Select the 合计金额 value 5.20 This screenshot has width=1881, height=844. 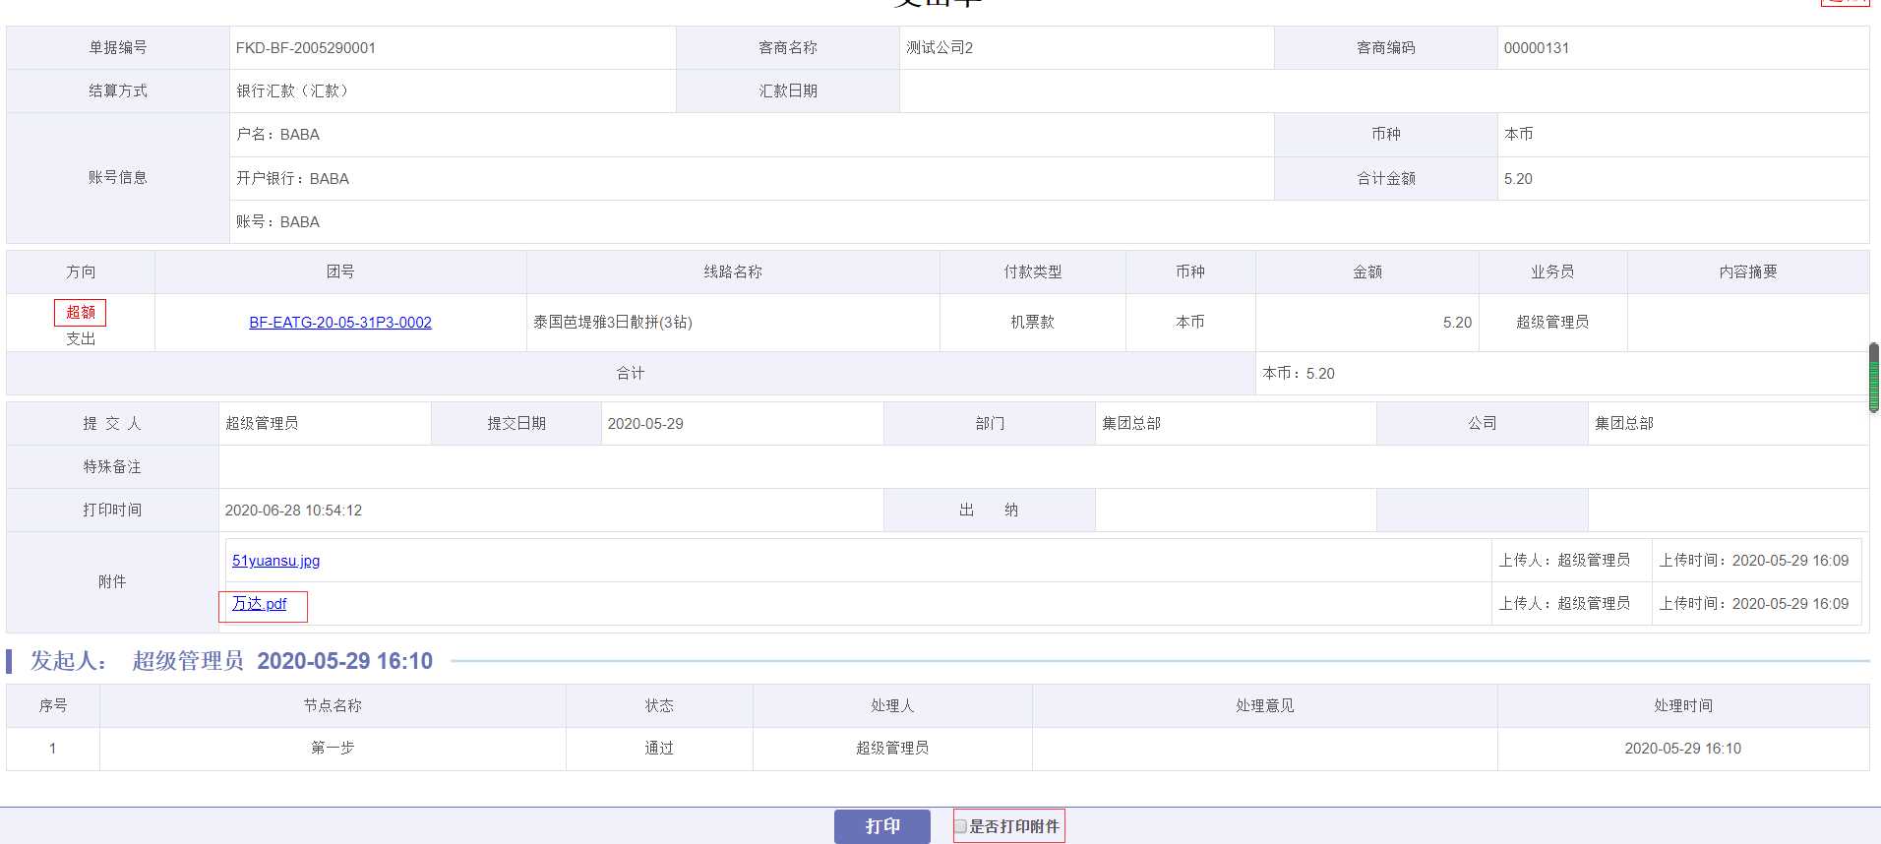(1518, 179)
